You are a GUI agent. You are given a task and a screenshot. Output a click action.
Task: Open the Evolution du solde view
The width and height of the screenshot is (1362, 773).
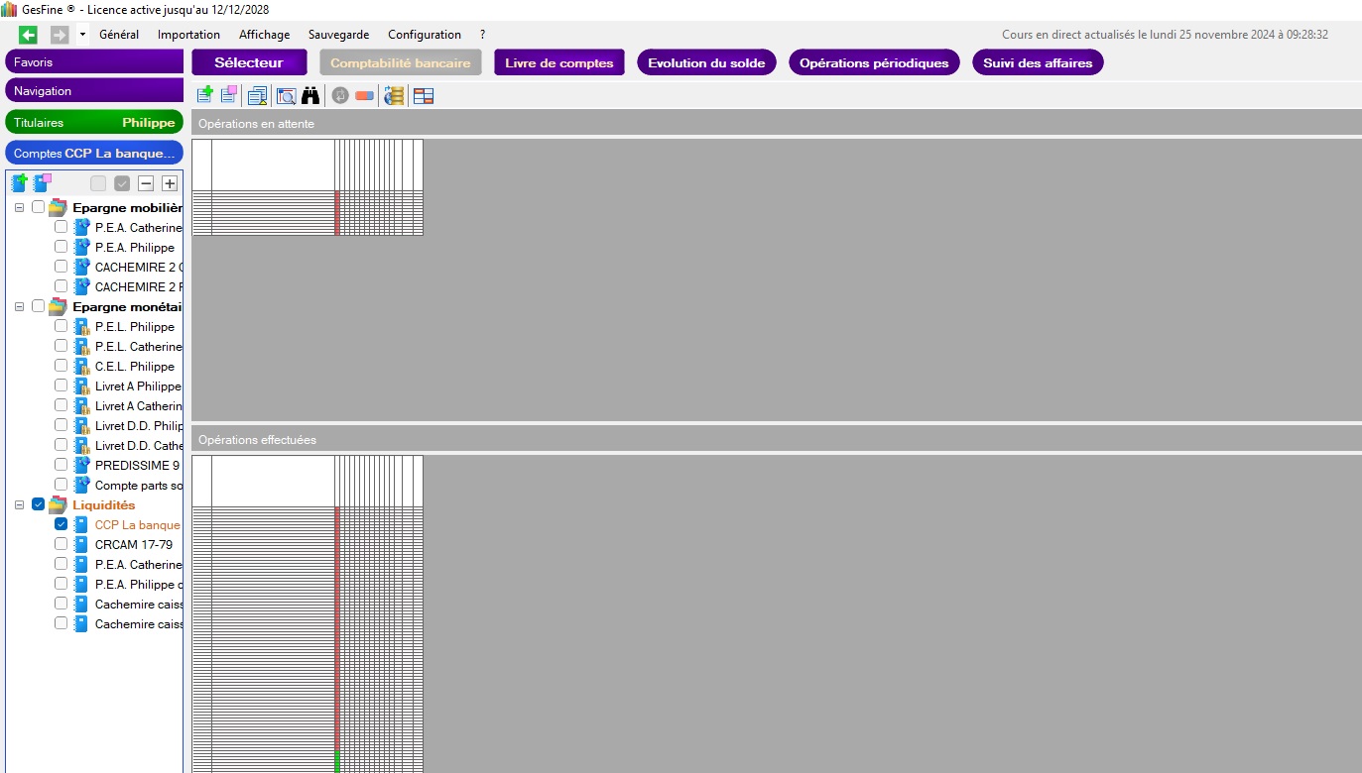pyautogui.click(x=706, y=62)
